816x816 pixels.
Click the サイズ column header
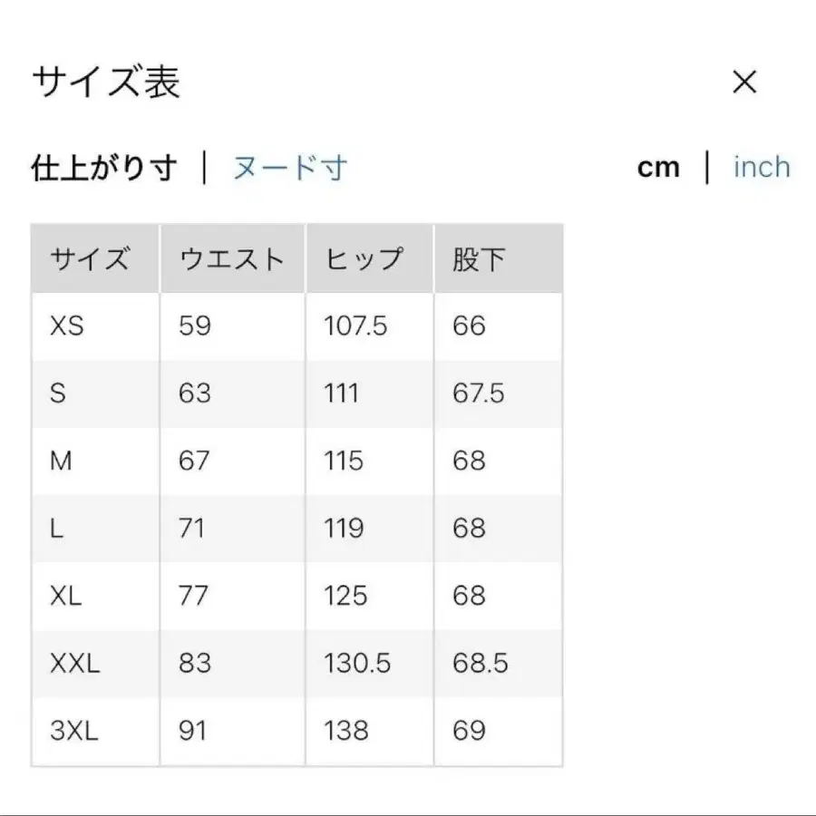tap(92, 257)
